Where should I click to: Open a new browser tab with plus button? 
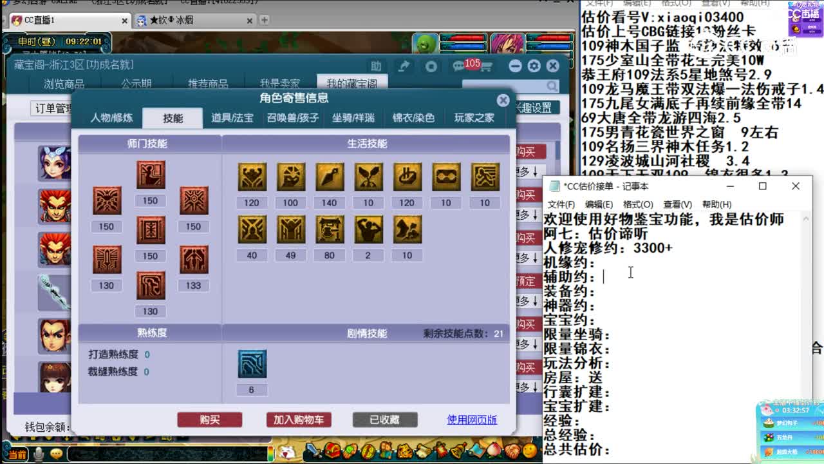tap(264, 21)
